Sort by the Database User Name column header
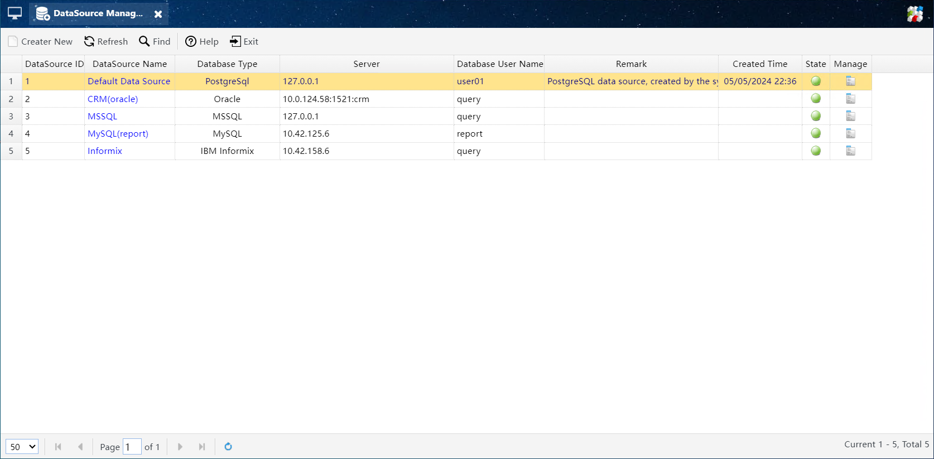This screenshot has height=459, width=934. [x=499, y=64]
